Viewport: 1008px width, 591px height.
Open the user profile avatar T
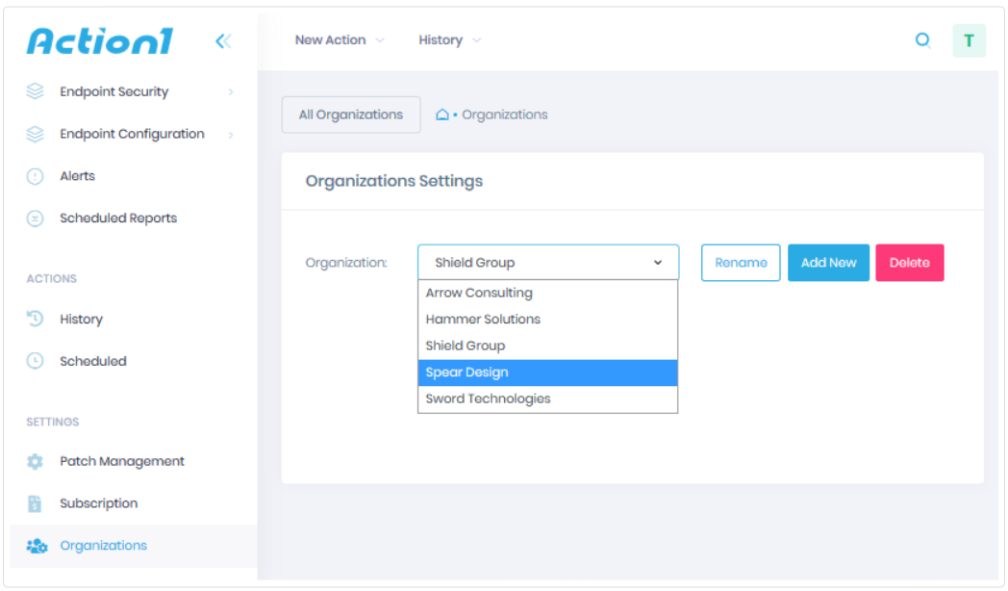point(969,40)
